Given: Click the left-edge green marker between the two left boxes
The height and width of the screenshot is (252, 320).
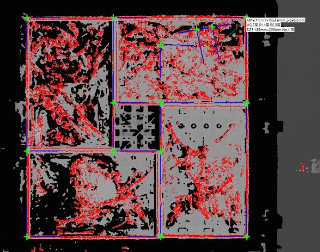Looking at the screenshot, I should point(27,151).
